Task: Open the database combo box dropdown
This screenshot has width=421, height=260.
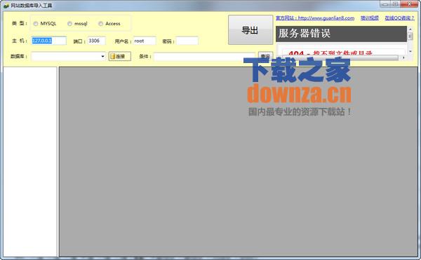Action: pyautogui.click(x=102, y=56)
